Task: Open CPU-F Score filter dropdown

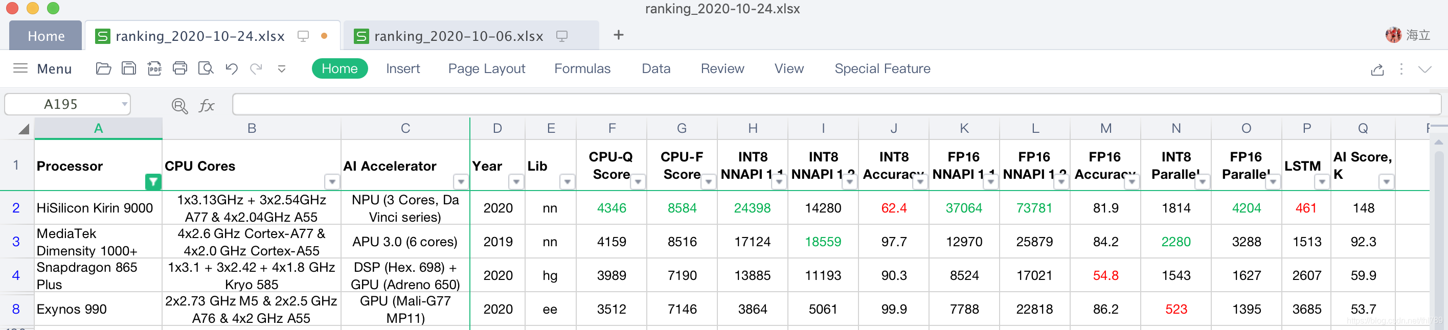Action: [x=709, y=181]
